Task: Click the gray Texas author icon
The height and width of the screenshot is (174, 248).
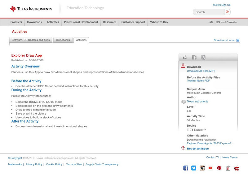Action: point(183,102)
